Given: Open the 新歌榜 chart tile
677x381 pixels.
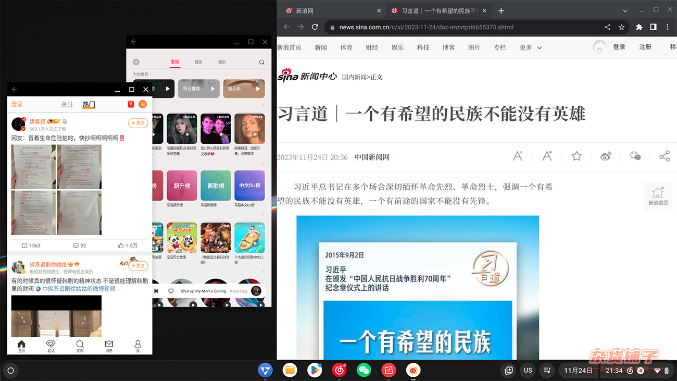Looking at the screenshot, I should coord(216,186).
